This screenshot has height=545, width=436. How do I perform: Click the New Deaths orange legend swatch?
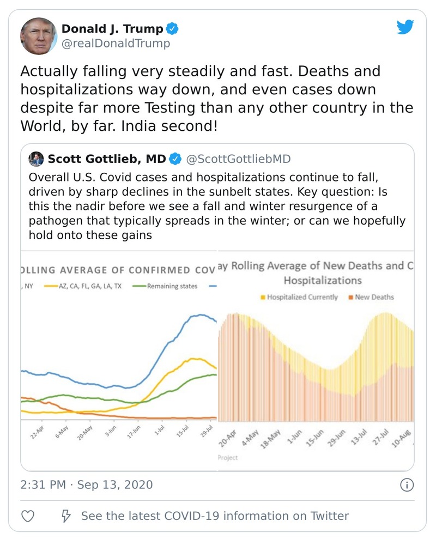tap(350, 298)
